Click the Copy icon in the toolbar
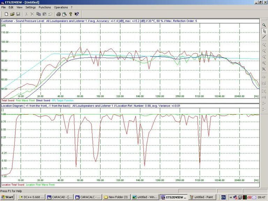268x201 pixels. click(39, 14)
